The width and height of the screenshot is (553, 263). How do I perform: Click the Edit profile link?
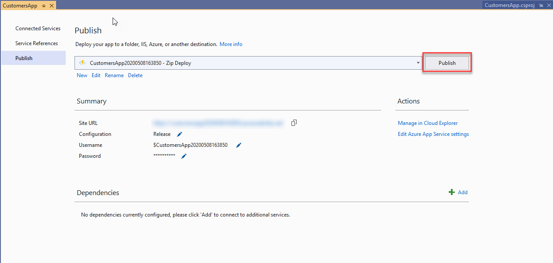click(96, 75)
